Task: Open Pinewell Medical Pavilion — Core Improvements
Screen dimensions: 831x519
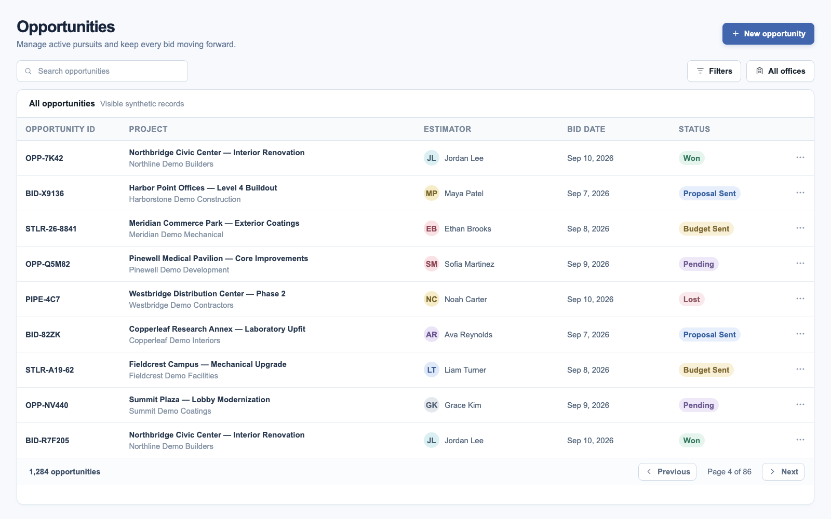Action: (219, 258)
